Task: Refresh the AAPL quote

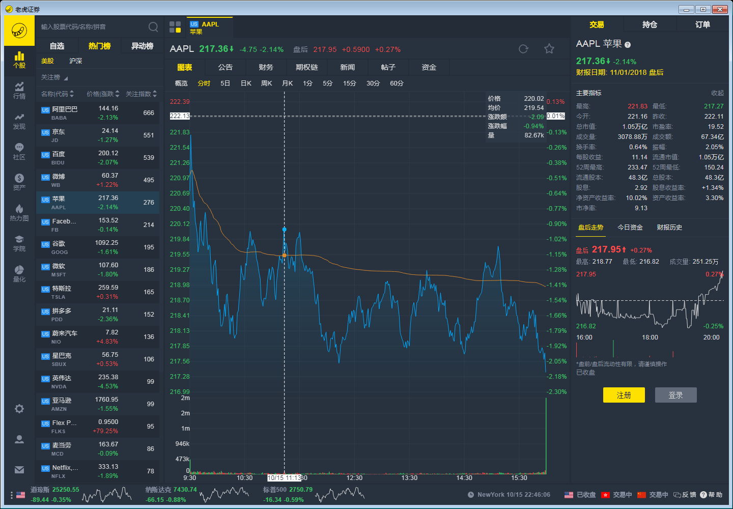Action: 523,49
